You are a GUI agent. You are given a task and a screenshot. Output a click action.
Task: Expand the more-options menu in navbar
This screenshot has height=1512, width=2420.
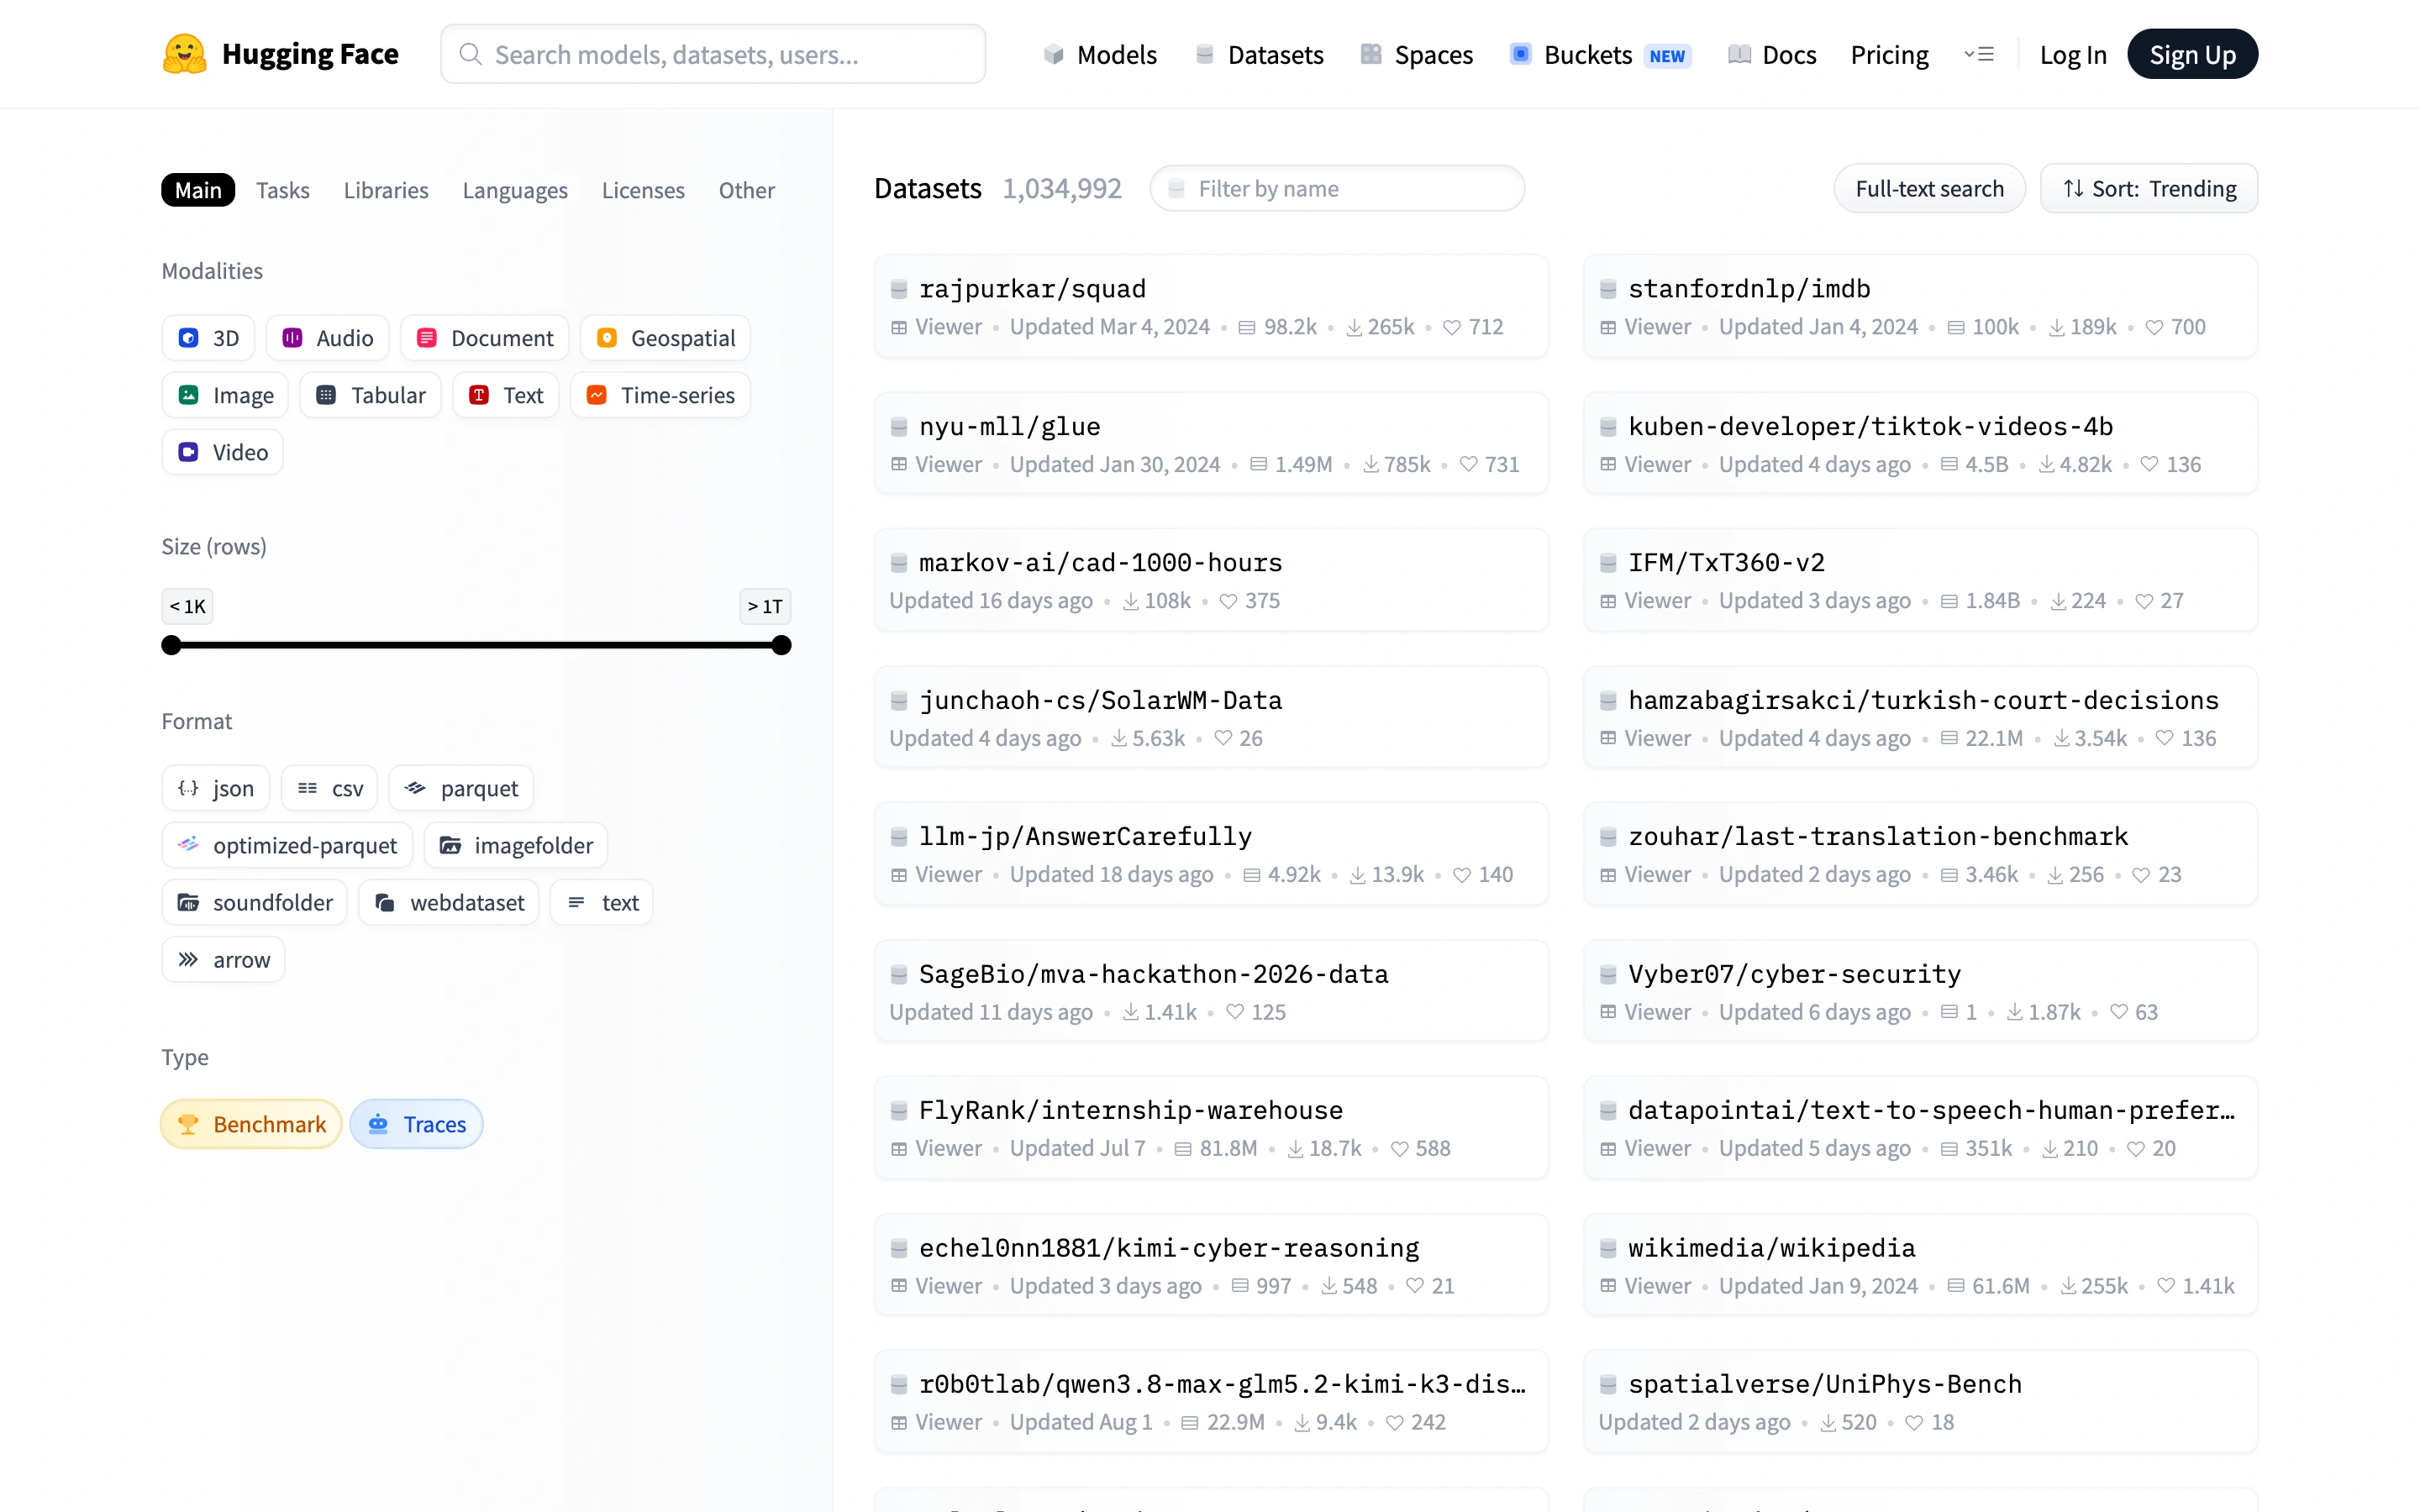[x=1979, y=54]
